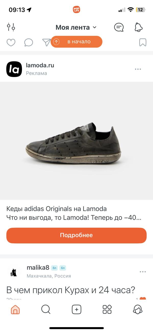Open malika8 user avatar
This screenshot has height=332, width=153.
click(x=14, y=272)
